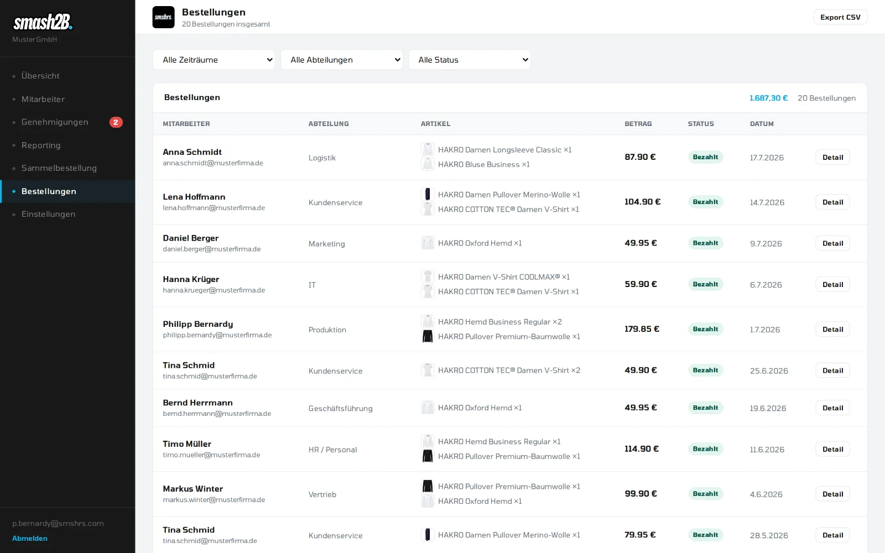Click the smshrs brand icon beside Bestellungen title

pos(163,17)
